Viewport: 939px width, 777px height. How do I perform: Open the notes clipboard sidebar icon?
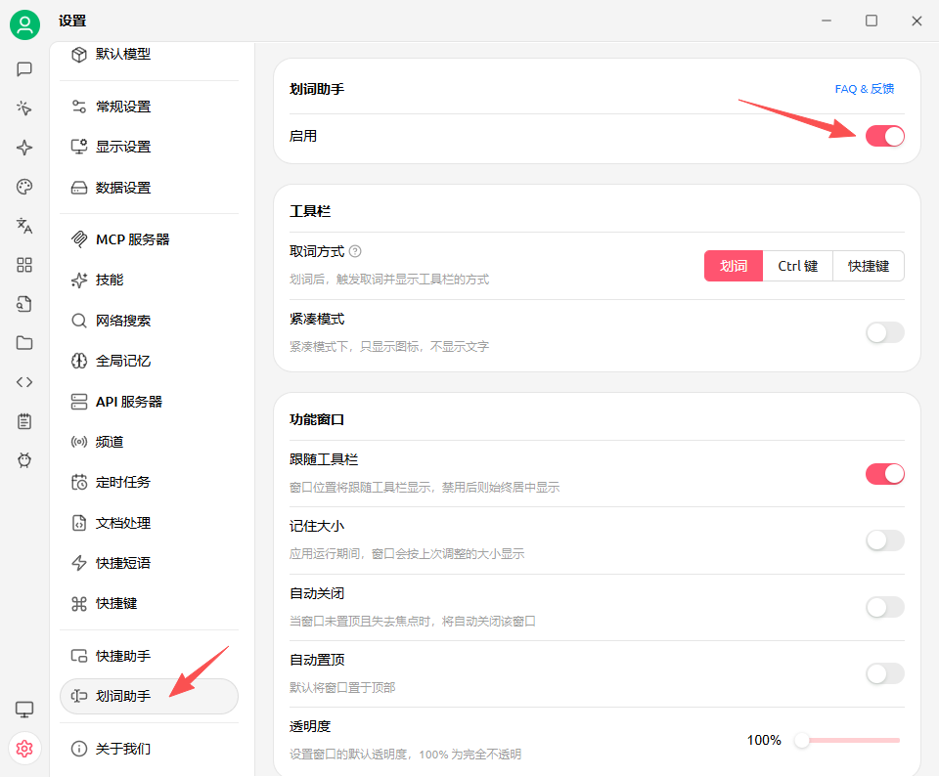tap(24, 421)
